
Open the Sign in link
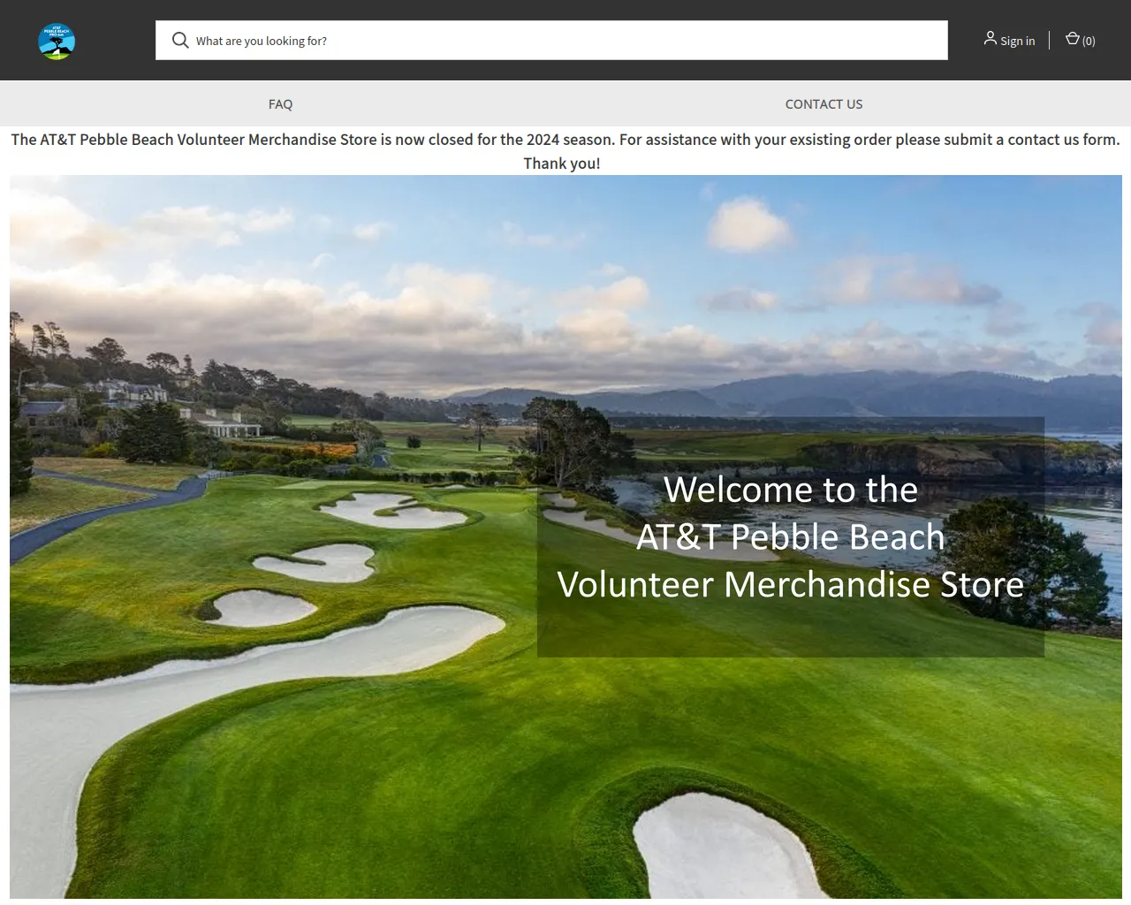pos(1017,41)
